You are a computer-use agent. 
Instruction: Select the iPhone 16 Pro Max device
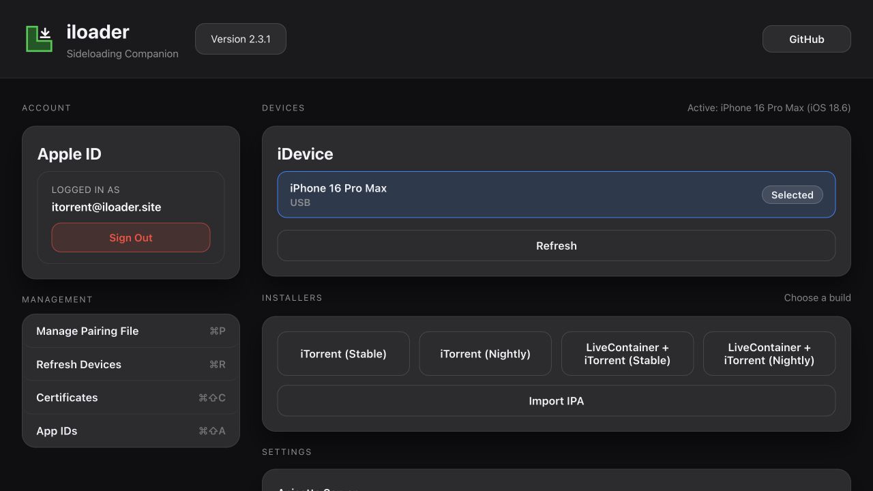(556, 194)
